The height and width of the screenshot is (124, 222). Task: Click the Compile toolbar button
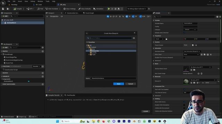click(18, 9)
